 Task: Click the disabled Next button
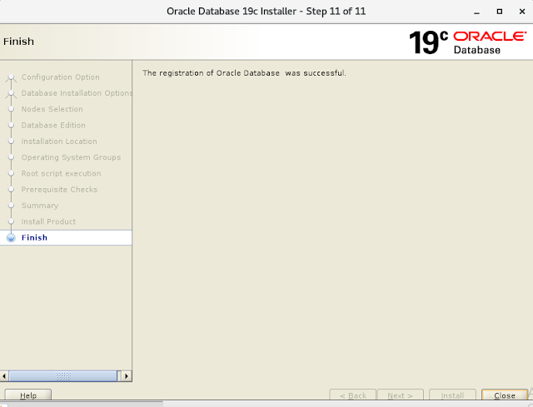400,395
